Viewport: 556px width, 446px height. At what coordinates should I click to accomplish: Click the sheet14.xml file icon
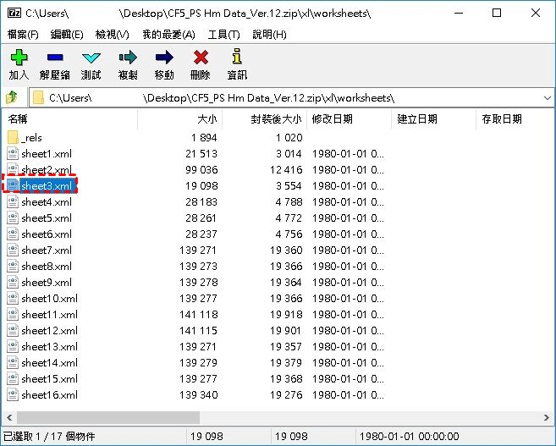click(13, 363)
